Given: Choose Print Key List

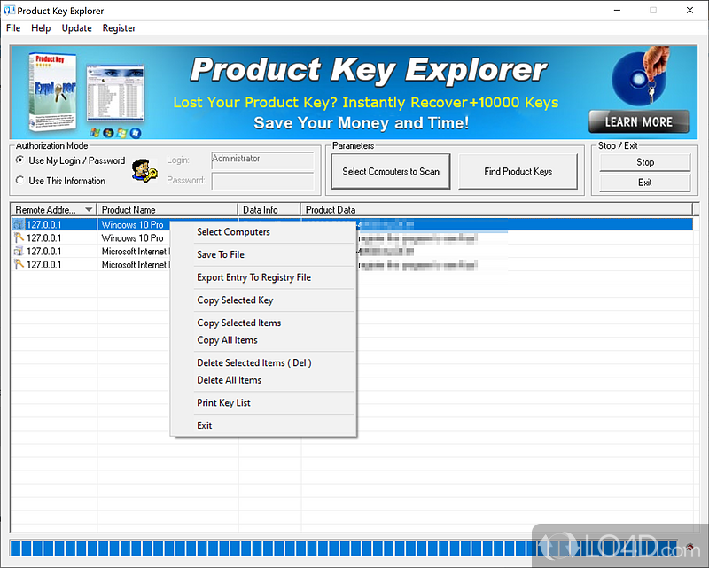Looking at the screenshot, I should [x=263, y=402].
